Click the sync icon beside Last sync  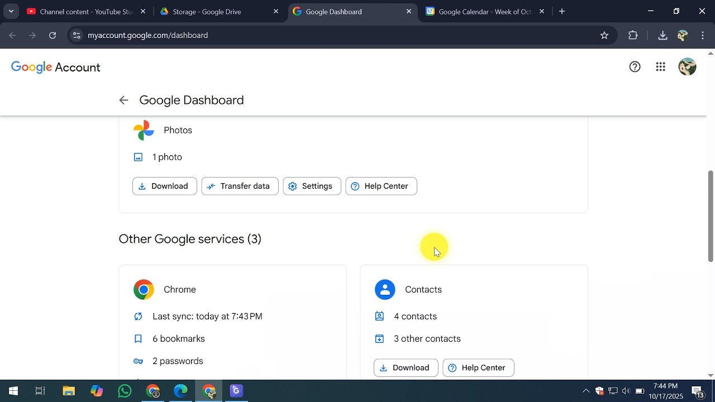click(x=138, y=317)
